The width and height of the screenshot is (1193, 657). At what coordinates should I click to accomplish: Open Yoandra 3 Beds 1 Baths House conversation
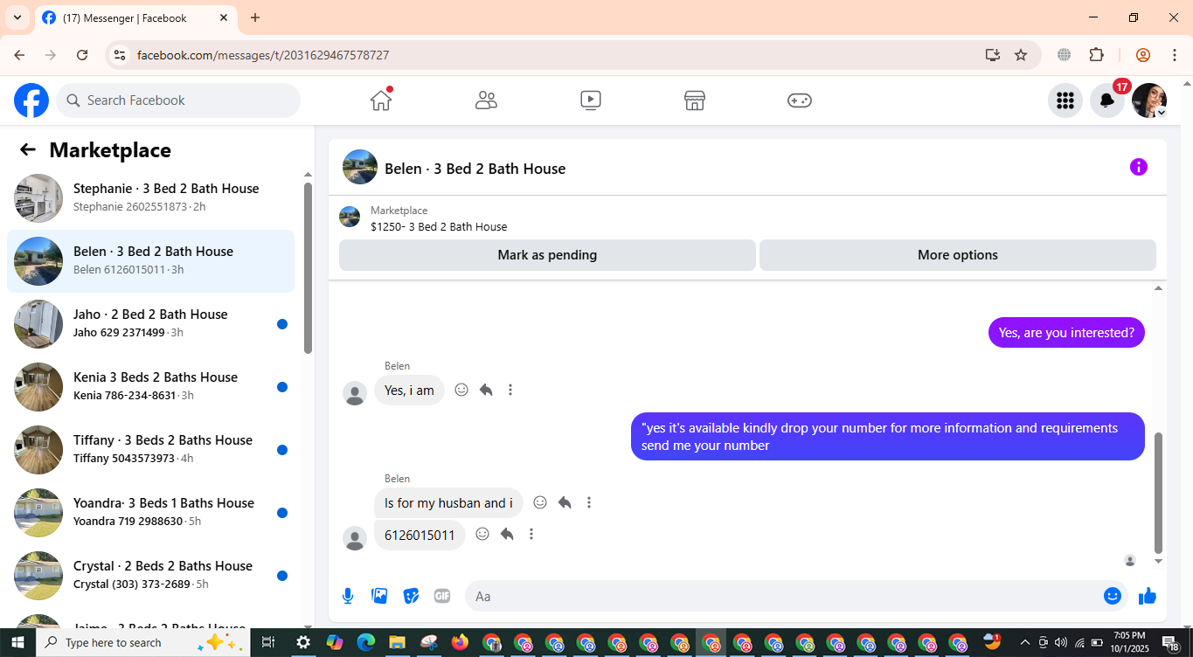[x=150, y=513]
